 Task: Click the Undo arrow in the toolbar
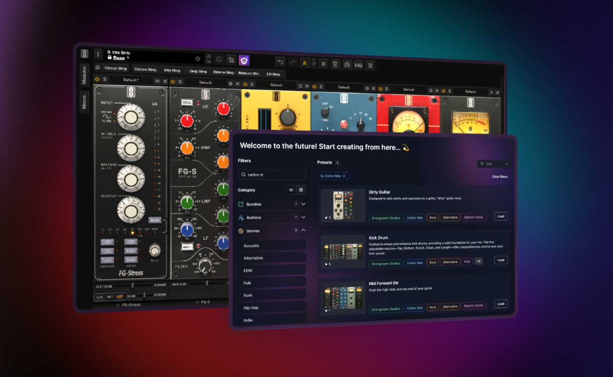(x=281, y=61)
